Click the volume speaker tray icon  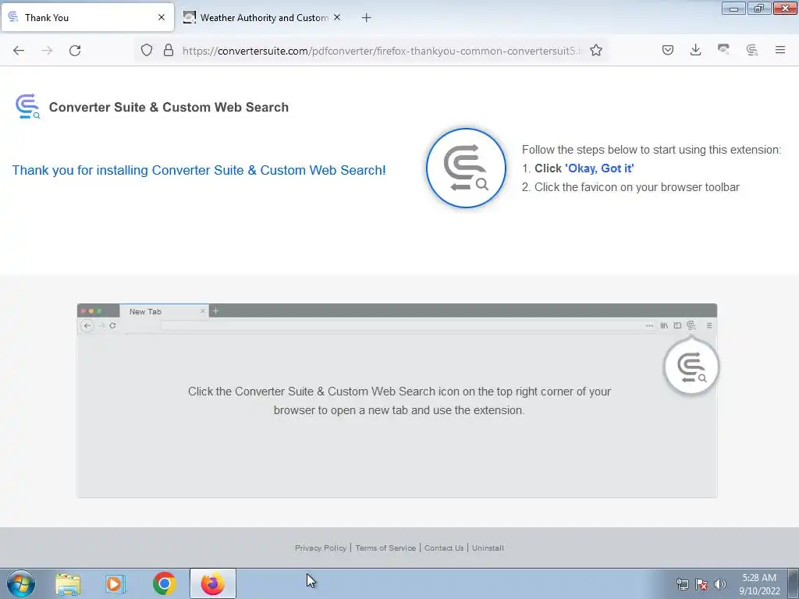coord(720,584)
